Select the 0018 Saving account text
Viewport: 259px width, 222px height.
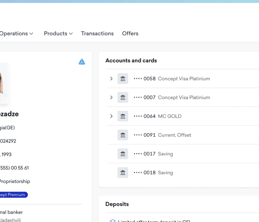tap(153, 173)
